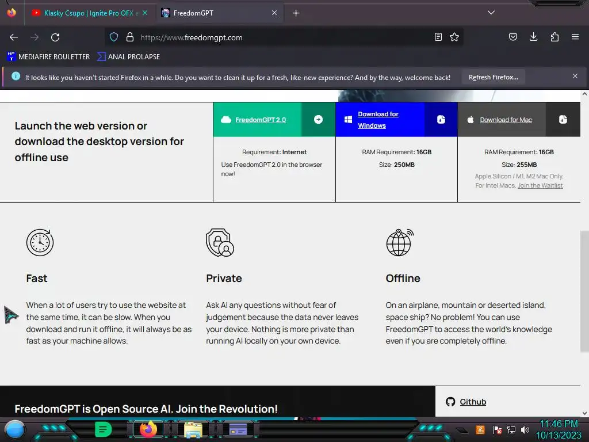Open the purple card app on taskbar

(238, 429)
